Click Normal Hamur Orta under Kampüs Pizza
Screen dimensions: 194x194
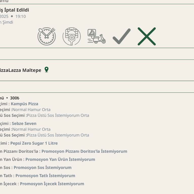[x=31, y=110]
